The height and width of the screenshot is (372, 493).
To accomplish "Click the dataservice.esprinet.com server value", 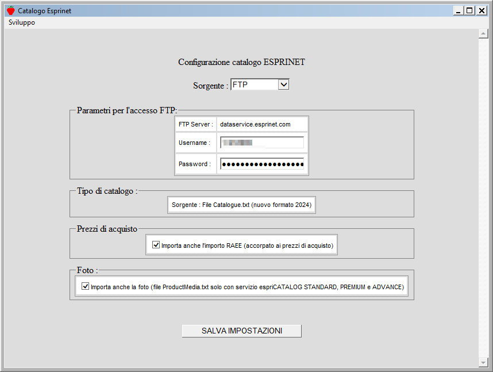I will tap(255, 124).
